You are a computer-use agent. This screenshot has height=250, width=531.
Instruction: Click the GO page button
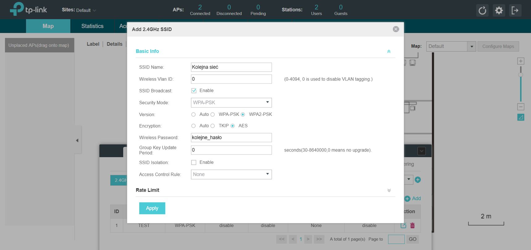pos(412,239)
